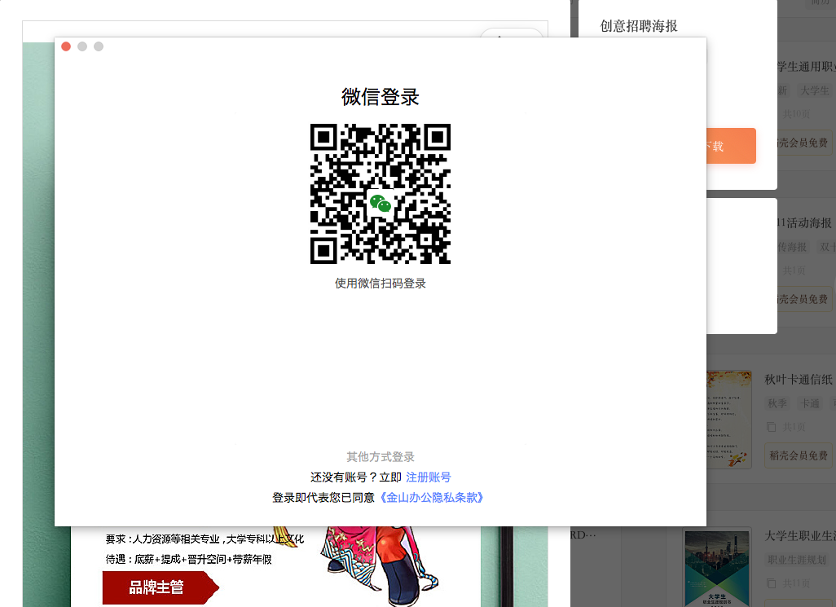Close the WeChat login dialog with the red button
836x607 pixels.
coord(66,46)
